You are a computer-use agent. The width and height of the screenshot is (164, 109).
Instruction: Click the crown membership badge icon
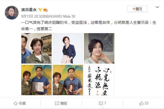45,10
